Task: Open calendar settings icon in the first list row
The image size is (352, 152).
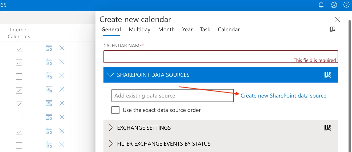Action: coord(49,48)
